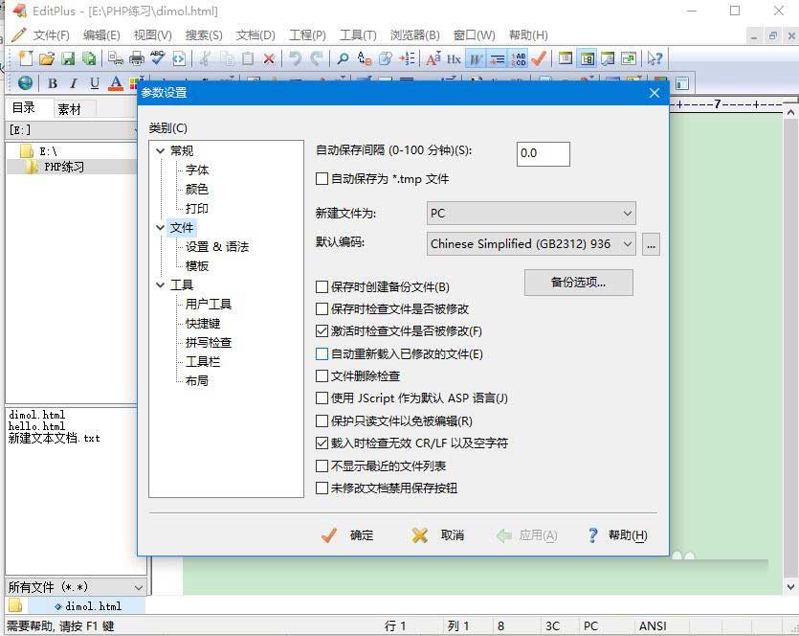Click the Print toolbar icon
The image size is (799, 636).
pyautogui.click(x=137, y=58)
